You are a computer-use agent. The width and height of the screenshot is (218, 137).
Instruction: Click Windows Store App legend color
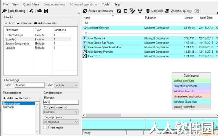coord(191,102)
